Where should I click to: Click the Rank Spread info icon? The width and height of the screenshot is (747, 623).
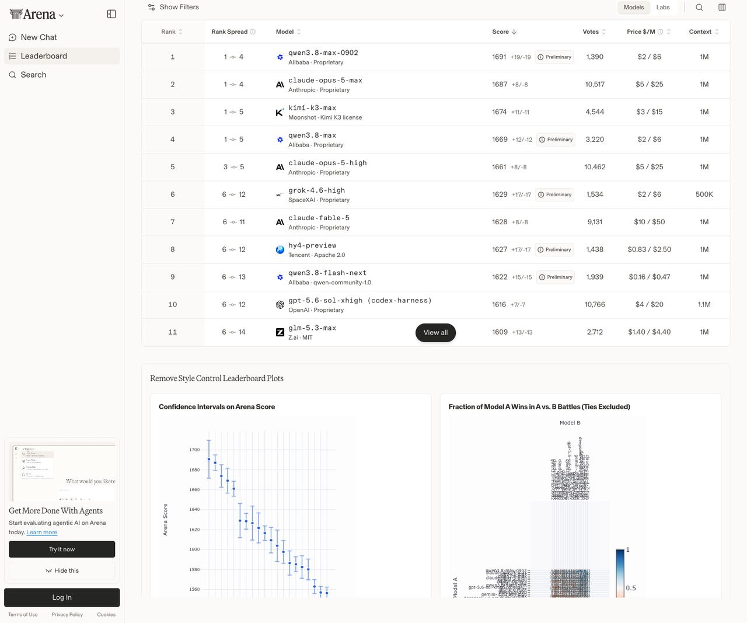(253, 32)
